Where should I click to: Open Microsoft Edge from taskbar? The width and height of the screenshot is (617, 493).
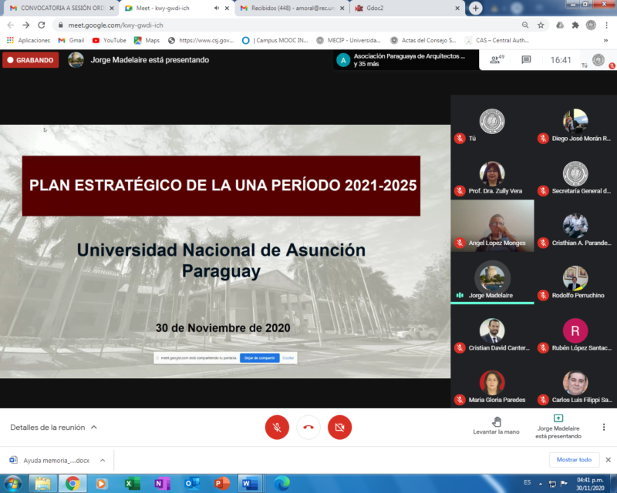click(282, 484)
